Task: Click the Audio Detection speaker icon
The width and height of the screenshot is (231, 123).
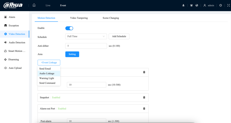Action: (x=5, y=42)
